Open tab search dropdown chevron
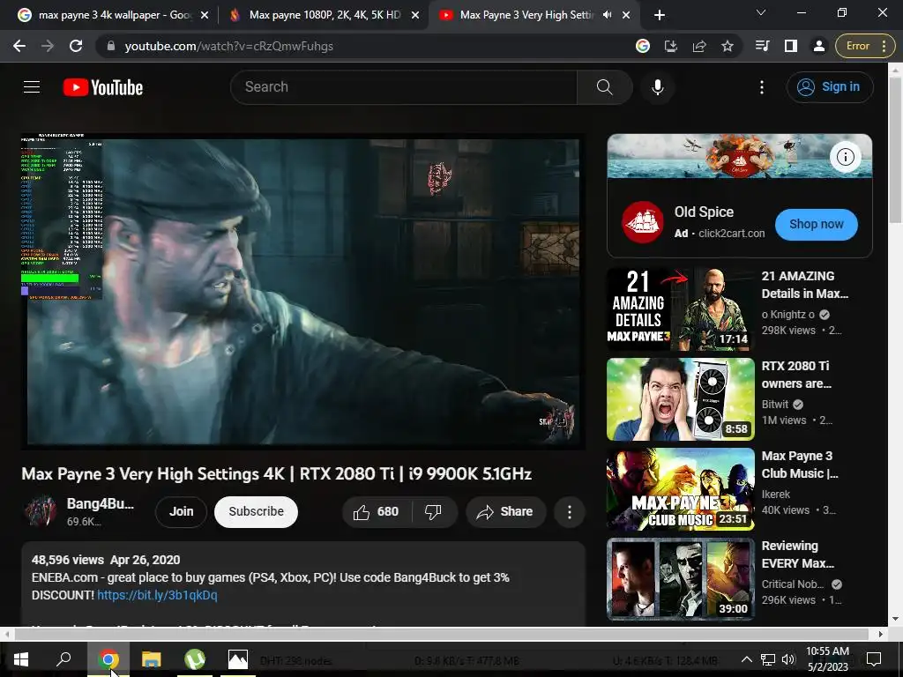The image size is (903, 677). (x=761, y=12)
